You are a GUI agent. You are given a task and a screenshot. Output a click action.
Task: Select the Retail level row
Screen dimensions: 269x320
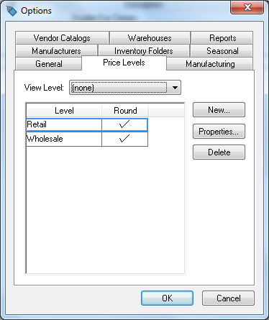87,124
